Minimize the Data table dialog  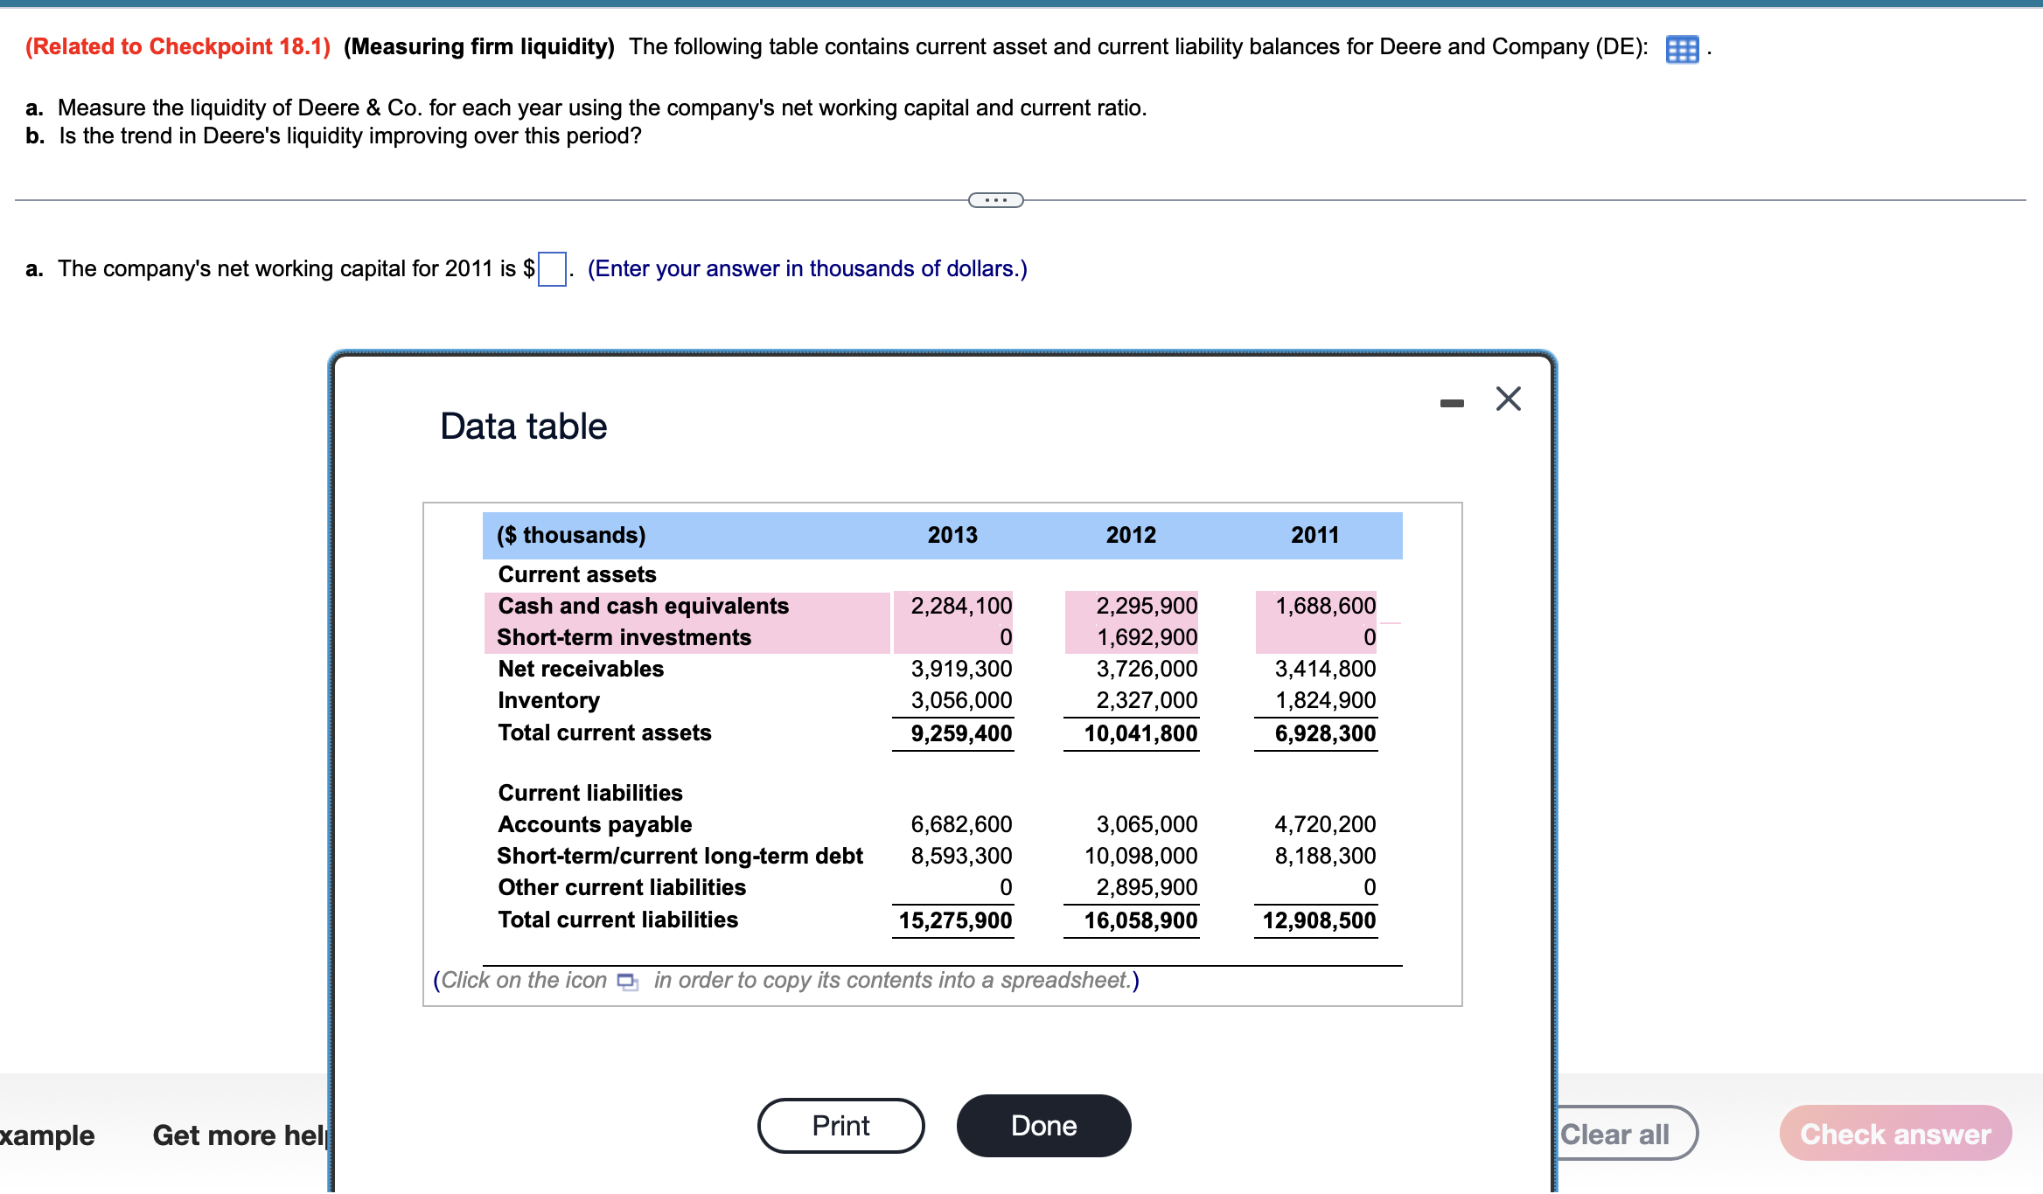click(x=1451, y=403)
